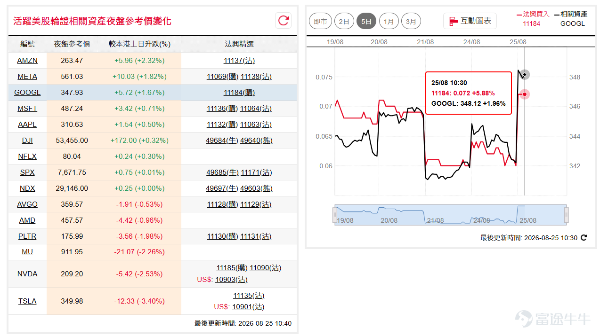Click the red 11184 data point marker
Viewport: 600px width, 336px height.
[525, 94]
